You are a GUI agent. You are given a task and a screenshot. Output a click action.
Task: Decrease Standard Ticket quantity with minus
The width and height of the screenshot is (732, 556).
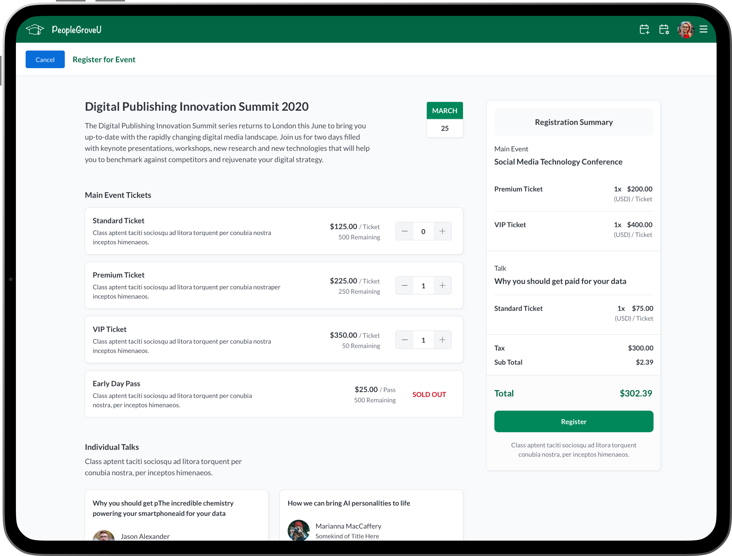pyautogui.click(x=404, y=231)
